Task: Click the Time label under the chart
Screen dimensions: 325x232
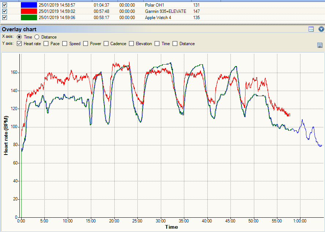Action: pyautogui.click(x=171, y=227)
